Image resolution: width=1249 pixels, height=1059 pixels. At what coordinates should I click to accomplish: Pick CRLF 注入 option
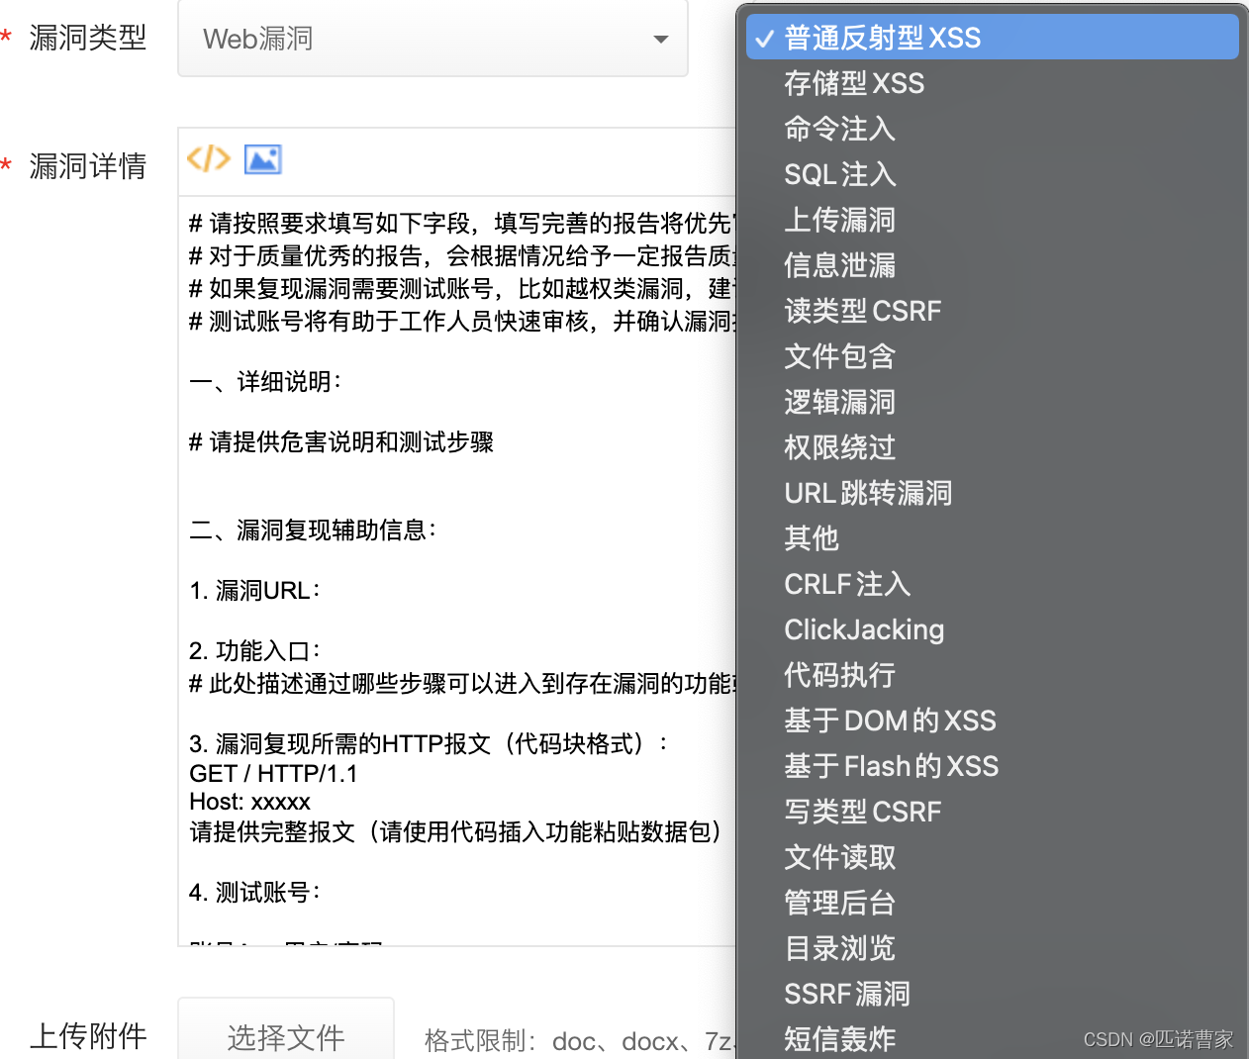[992, 584]
